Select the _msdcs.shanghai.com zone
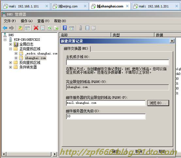Screen dimensions: 181x158 click(x=41, y=54)
